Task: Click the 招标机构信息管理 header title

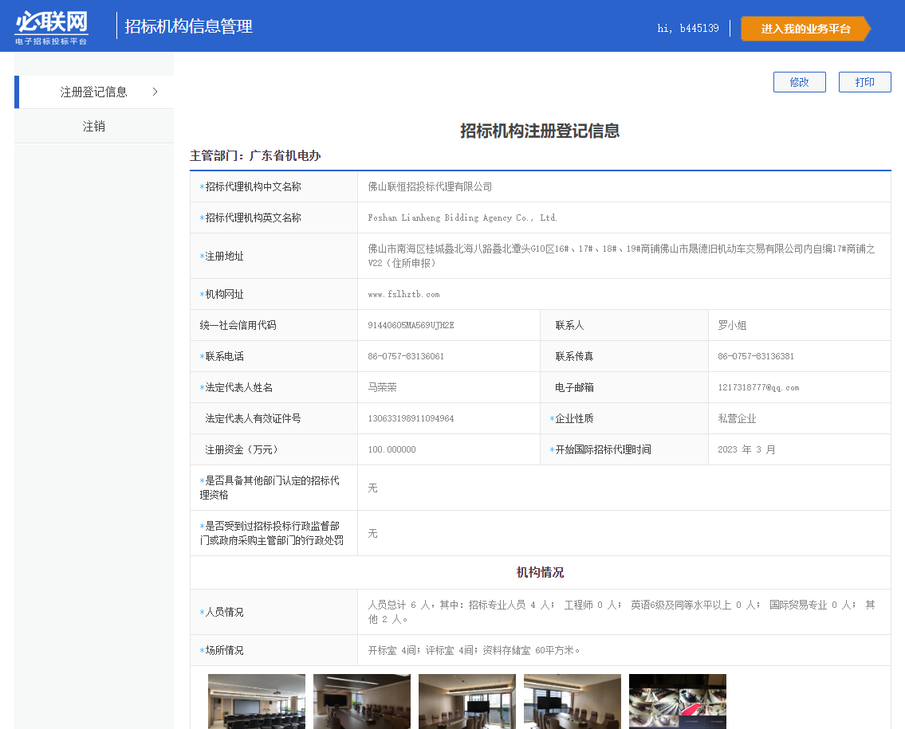Action: point(188,26)
